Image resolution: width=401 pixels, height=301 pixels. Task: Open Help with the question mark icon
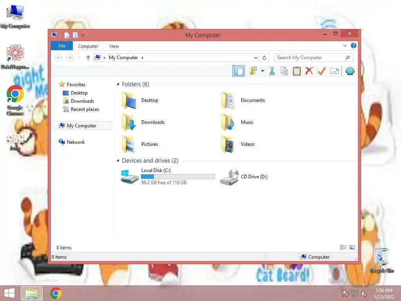(x=354, y=45)
